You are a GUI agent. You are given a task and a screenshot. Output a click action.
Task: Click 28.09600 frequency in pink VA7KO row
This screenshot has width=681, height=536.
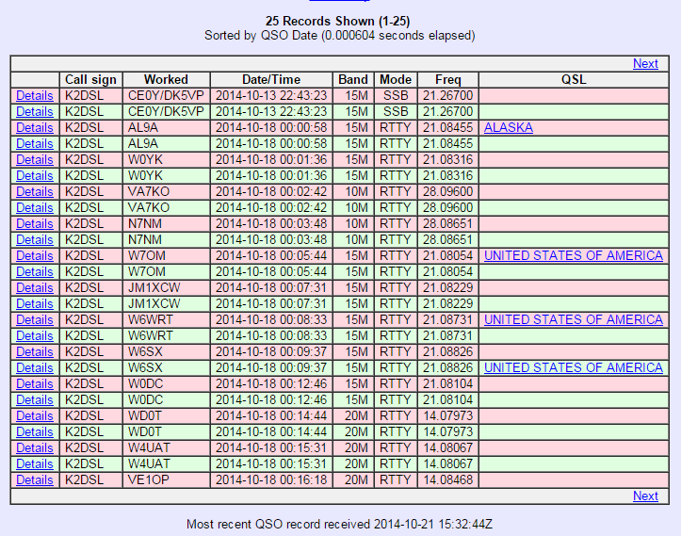[447, 192]
